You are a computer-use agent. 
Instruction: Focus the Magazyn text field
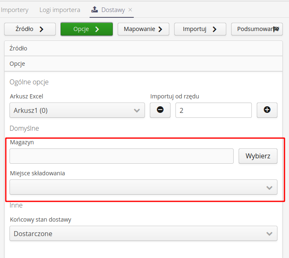[121, 156]
